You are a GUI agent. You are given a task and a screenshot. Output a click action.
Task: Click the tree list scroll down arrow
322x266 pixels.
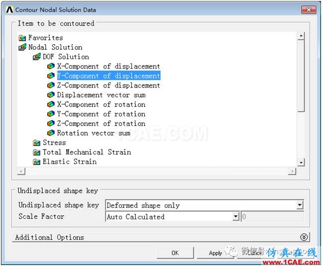point(301,163)
